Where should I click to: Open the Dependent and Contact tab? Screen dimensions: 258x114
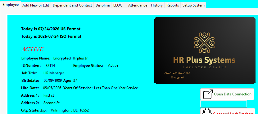click(72, 5)
